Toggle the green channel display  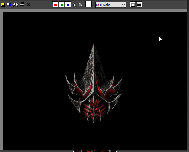(x=62, y=5)
